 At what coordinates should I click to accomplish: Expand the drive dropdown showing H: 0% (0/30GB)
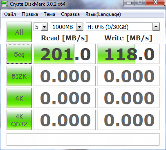pos(156,27)
